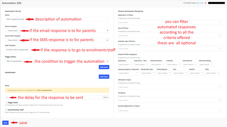This screenshot has height=127, width=227.
Task: Enable the Cancel Previous Task checkbox
Action: [x=6, y=110]
